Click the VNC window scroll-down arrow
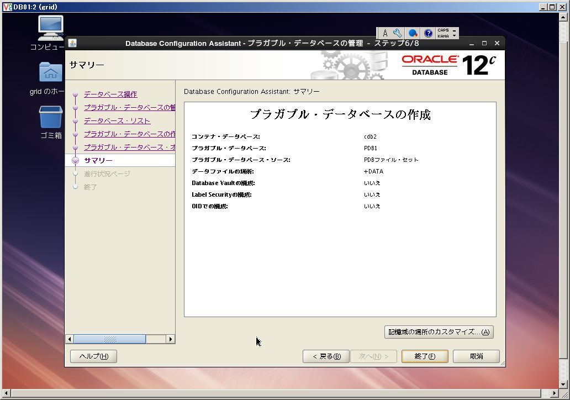 563,385
